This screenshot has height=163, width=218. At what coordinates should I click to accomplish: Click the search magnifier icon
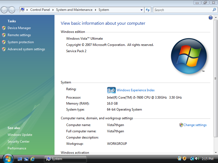click(x=214, y=10)
